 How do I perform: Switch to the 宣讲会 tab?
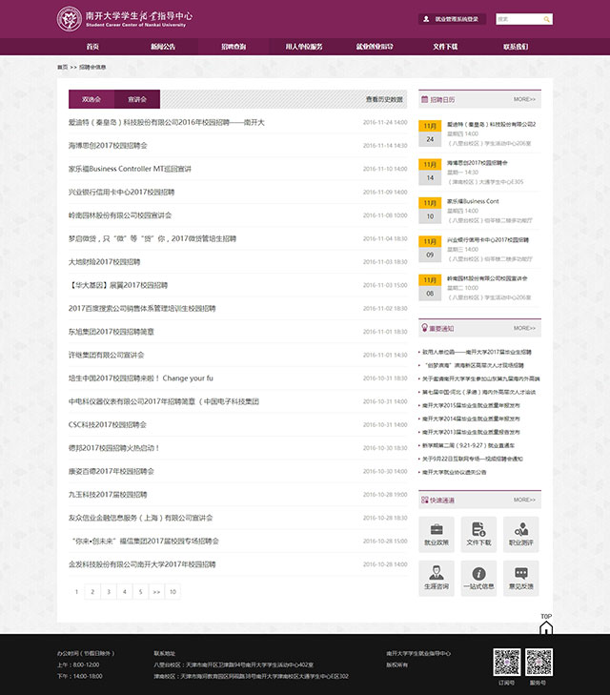[137, 99]
